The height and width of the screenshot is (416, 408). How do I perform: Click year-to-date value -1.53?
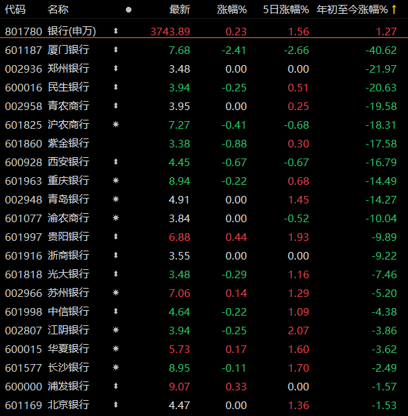tap(384, 406)
